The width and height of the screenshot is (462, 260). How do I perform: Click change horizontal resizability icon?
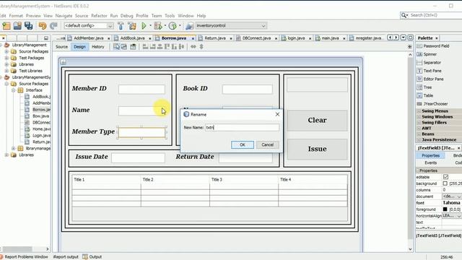point(193,46)
